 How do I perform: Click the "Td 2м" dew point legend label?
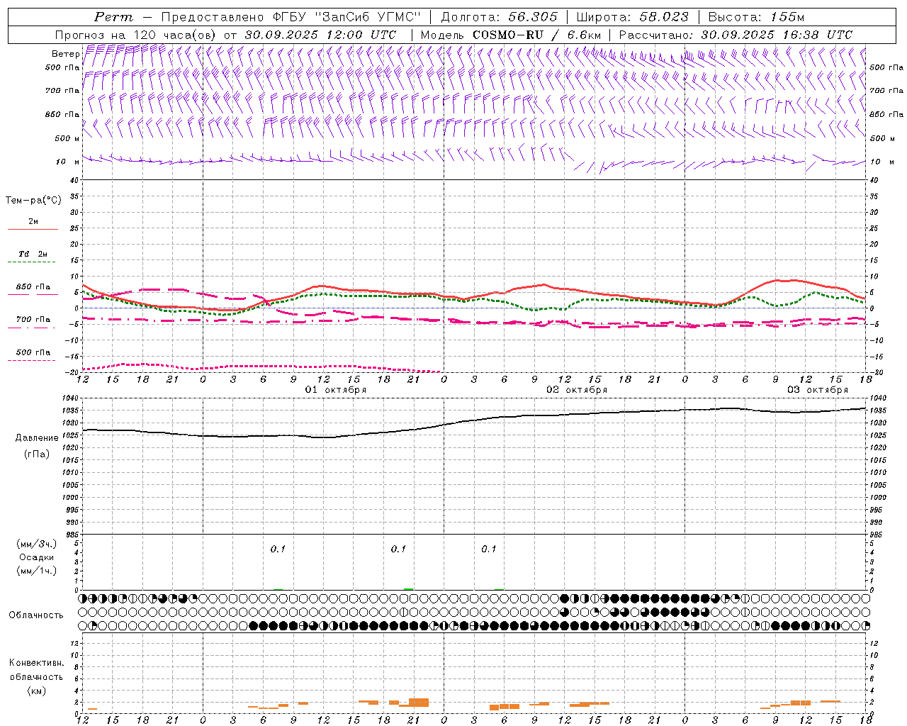[33, 254]
